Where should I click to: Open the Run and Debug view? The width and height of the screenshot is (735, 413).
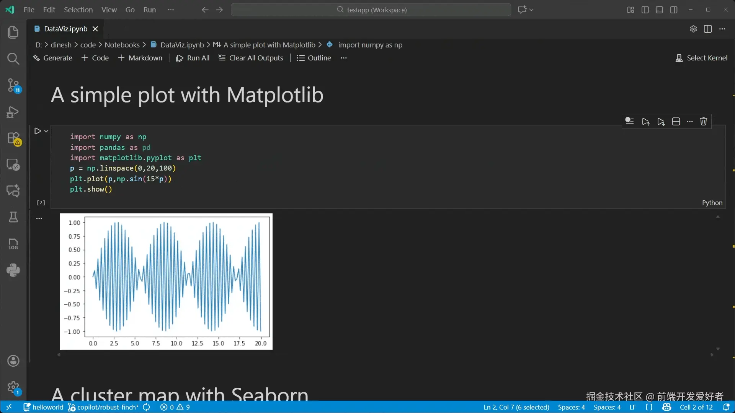(13, 112)
